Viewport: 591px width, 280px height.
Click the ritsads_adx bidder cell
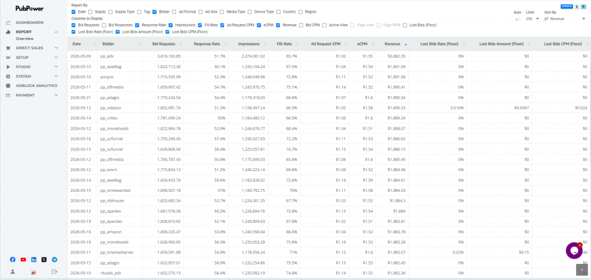[120, 273]
